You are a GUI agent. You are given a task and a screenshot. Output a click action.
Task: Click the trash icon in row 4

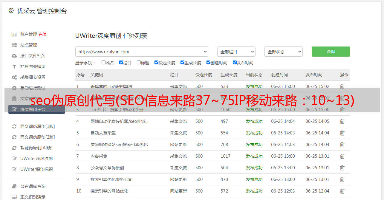(342, 121)
